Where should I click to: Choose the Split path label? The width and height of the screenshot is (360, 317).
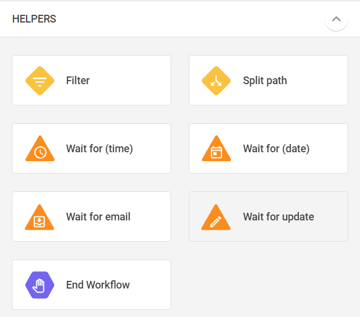pyautogui.click(x=265, y=81)
